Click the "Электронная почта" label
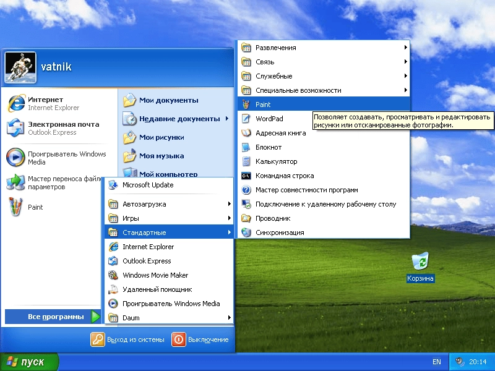This screenshot has width=495, height=371. tap(64, 124)
